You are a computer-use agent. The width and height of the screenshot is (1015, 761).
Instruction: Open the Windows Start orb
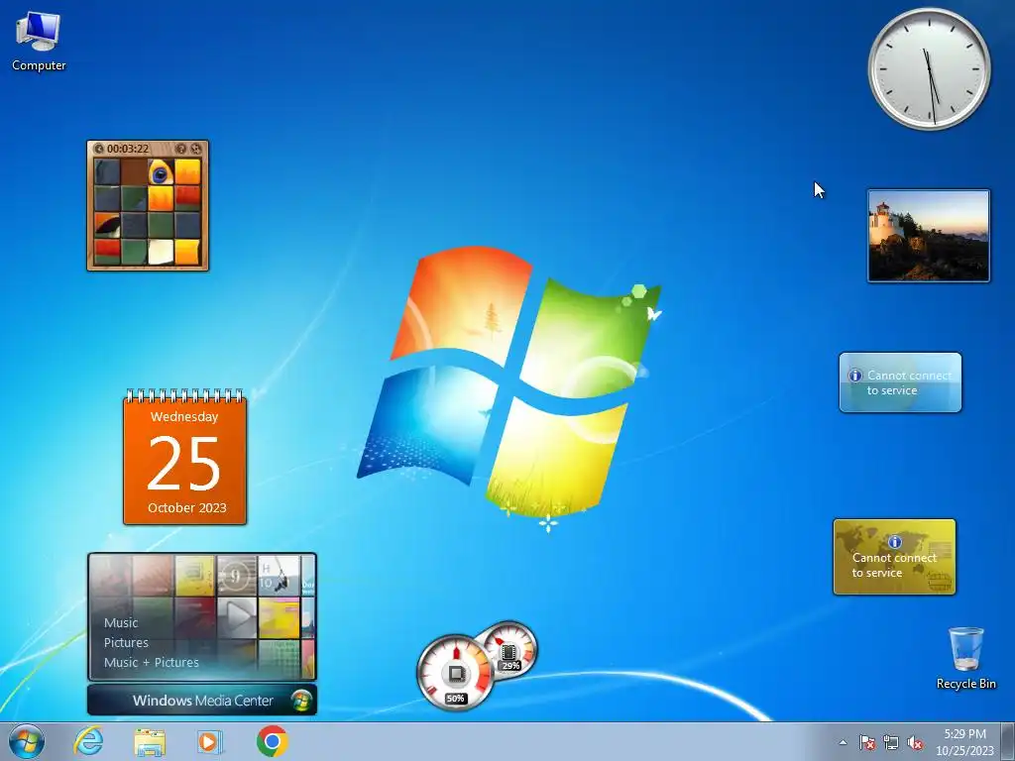27,741
